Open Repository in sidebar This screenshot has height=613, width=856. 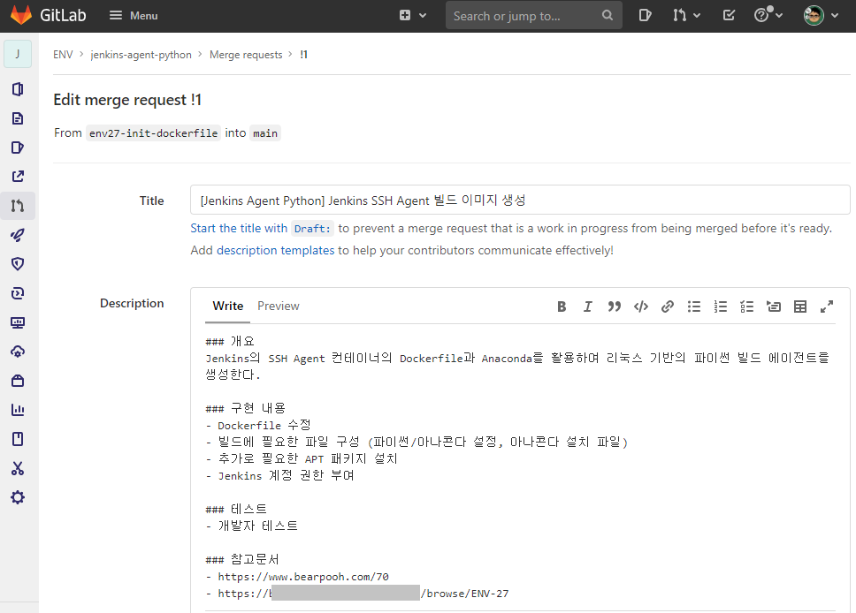coord(18,118)
